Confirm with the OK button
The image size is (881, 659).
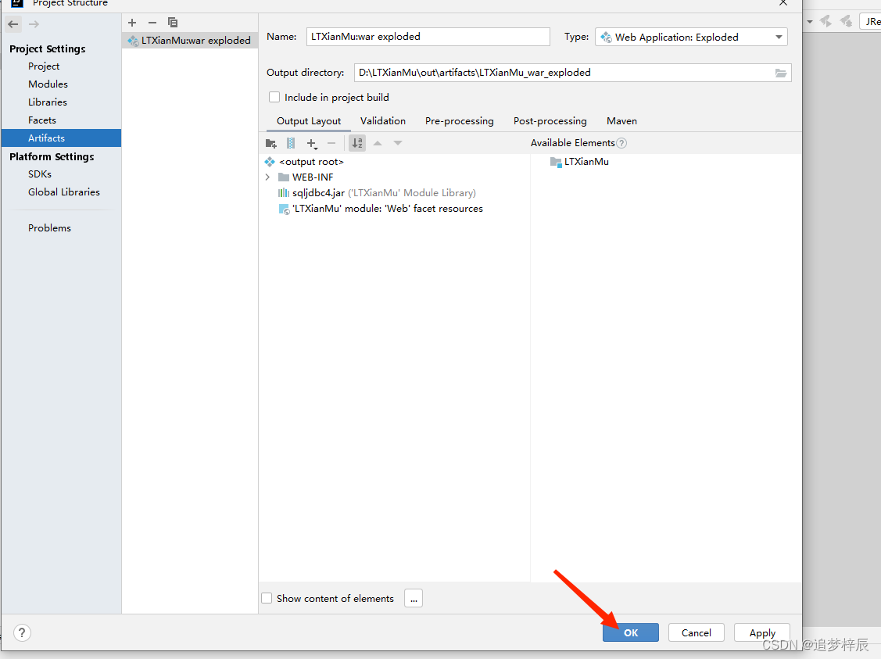pyautogui.click(x=630, y=632)
